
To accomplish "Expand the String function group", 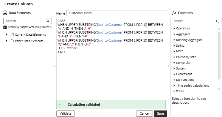I will (x=174, y=45).
